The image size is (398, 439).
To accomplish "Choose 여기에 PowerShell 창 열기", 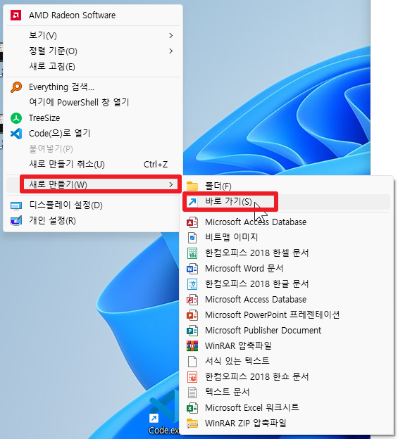I will tap(93, 103).
